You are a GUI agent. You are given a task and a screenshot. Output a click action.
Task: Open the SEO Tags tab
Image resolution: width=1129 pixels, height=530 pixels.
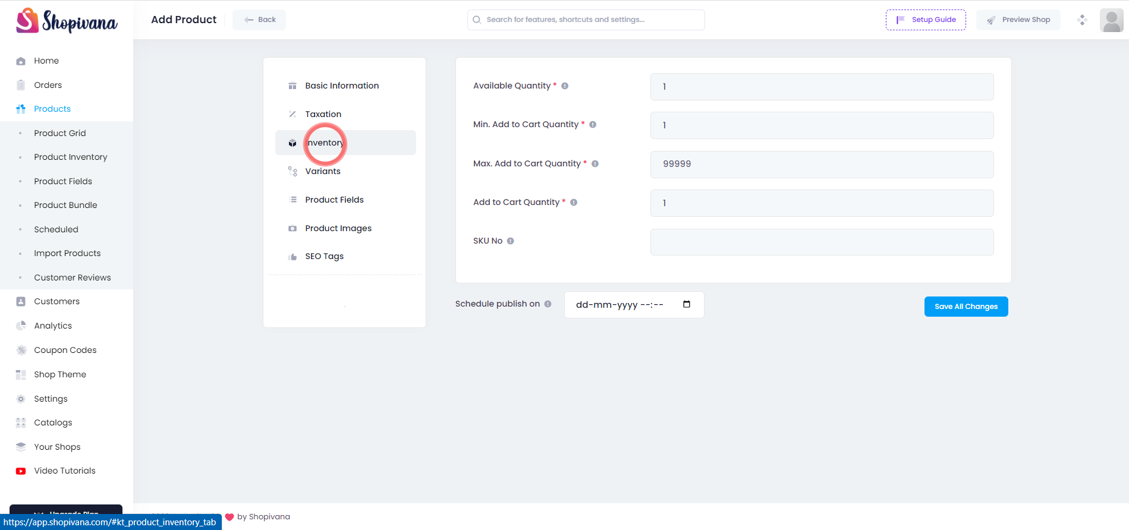coord(345,256)
